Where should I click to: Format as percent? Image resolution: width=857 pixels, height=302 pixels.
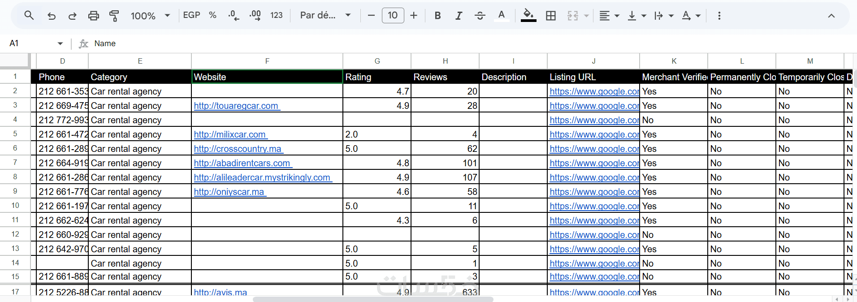pos(212,15)
